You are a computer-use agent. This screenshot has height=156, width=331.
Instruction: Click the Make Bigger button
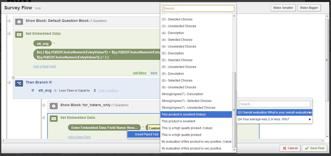pos(309,8)
